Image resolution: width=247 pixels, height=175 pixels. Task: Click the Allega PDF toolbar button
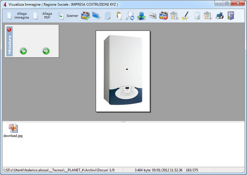coord(42,16)
